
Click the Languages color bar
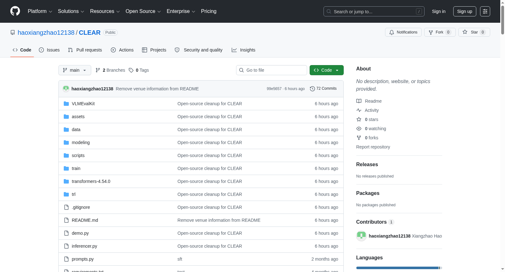pos(399,268)
